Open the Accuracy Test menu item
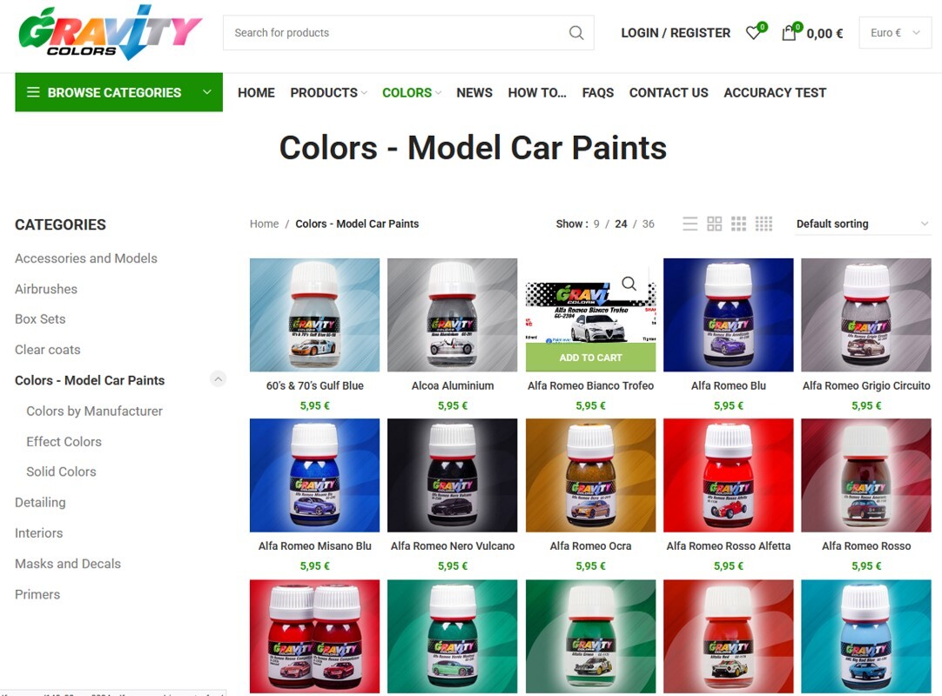Screen dimensions: 942x696 pyautogui.click(x=775, y=92)
